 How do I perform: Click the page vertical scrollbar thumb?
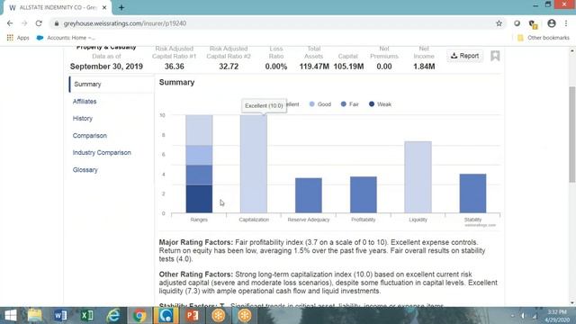[x=572, y=134]
